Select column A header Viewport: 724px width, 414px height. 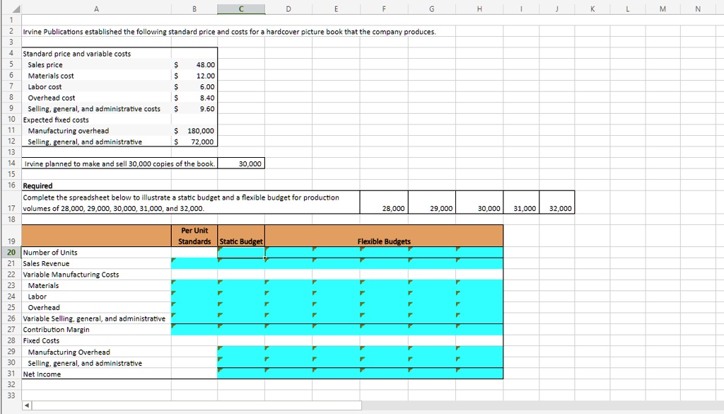tap(96, 8)
